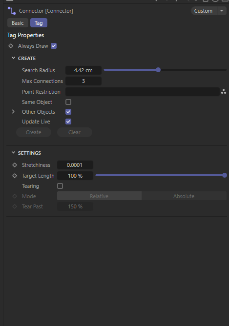Click the Target Length keyframe diamond
229x326 pixels.
[x=15, y=176]
